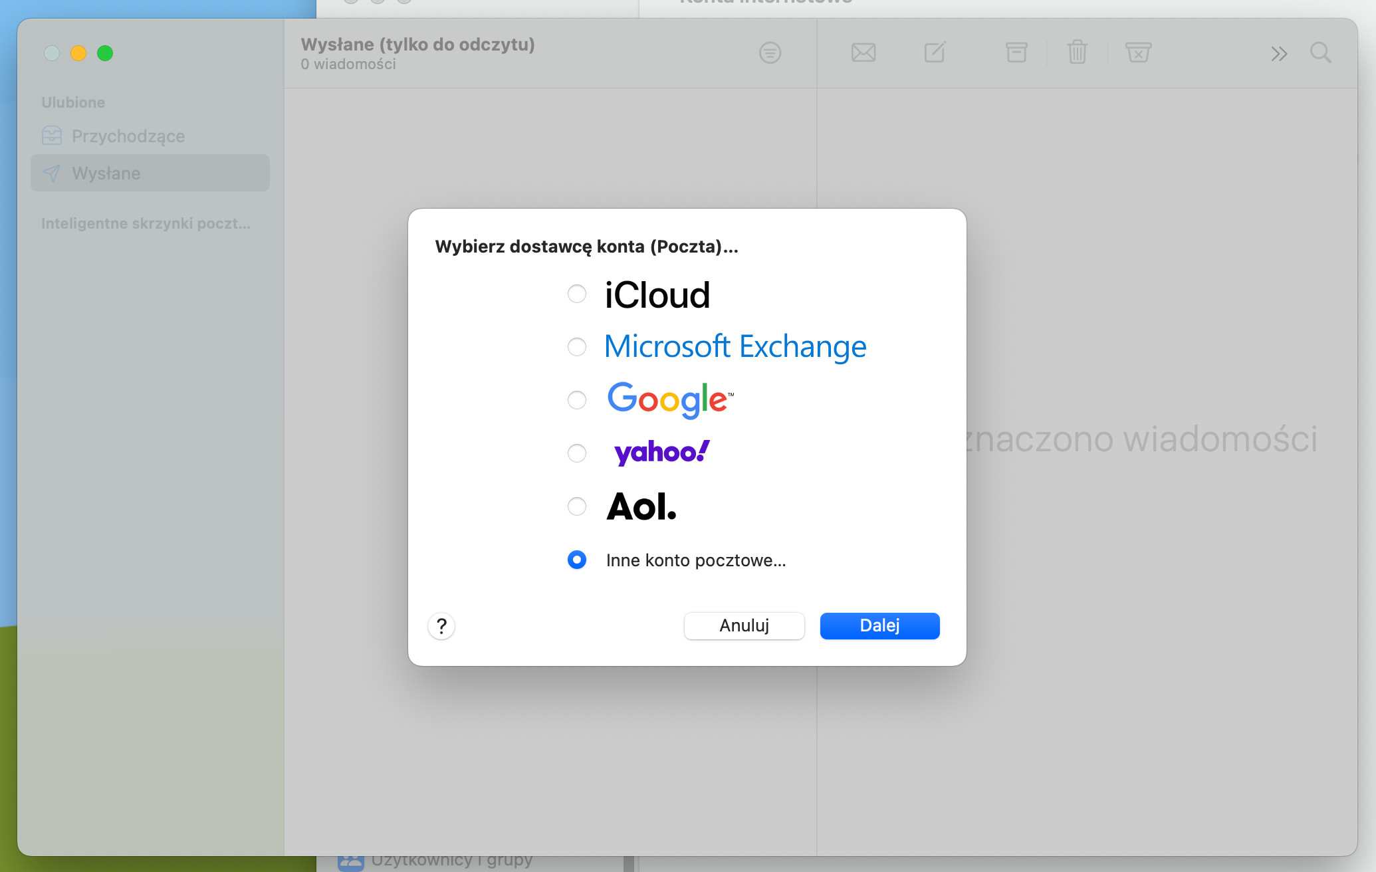Cancel with the Anuluj button
1376x872 pixels.
[744, 625]
